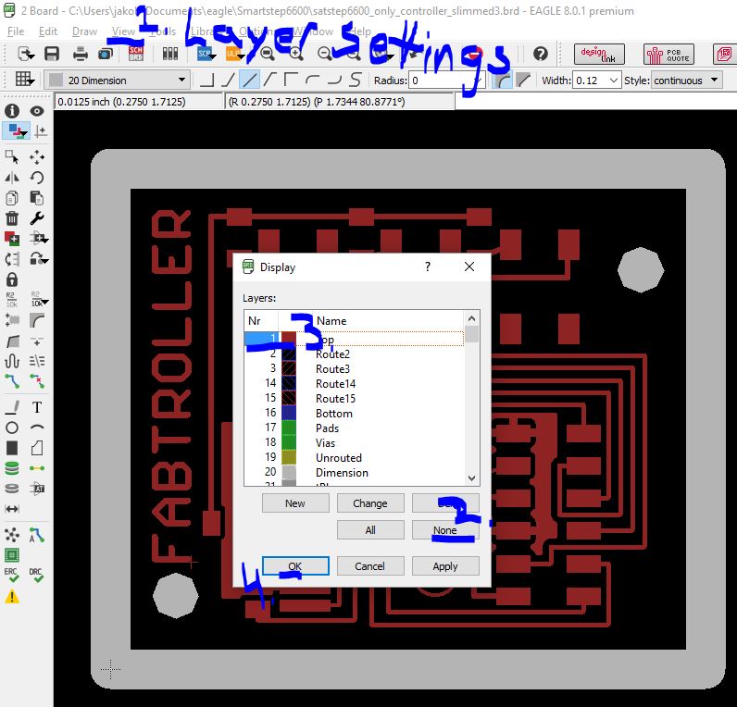The height and width of the screenshot is (707, 737).
Task: Pick the Polygon tool
Action: pos(37,448)
